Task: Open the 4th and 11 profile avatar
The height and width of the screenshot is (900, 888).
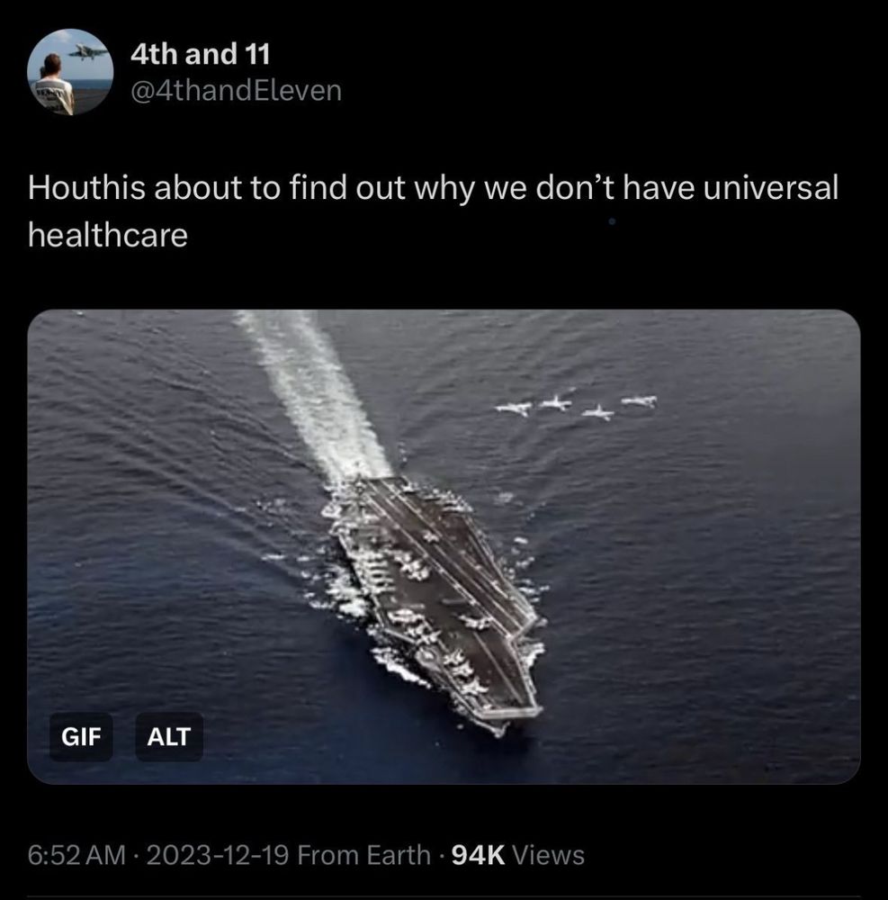Action: coord(70,72)
